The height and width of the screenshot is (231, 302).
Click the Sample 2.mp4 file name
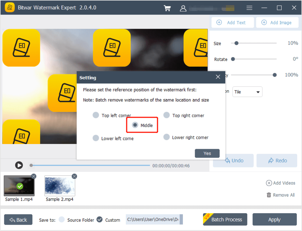(59, 199)
